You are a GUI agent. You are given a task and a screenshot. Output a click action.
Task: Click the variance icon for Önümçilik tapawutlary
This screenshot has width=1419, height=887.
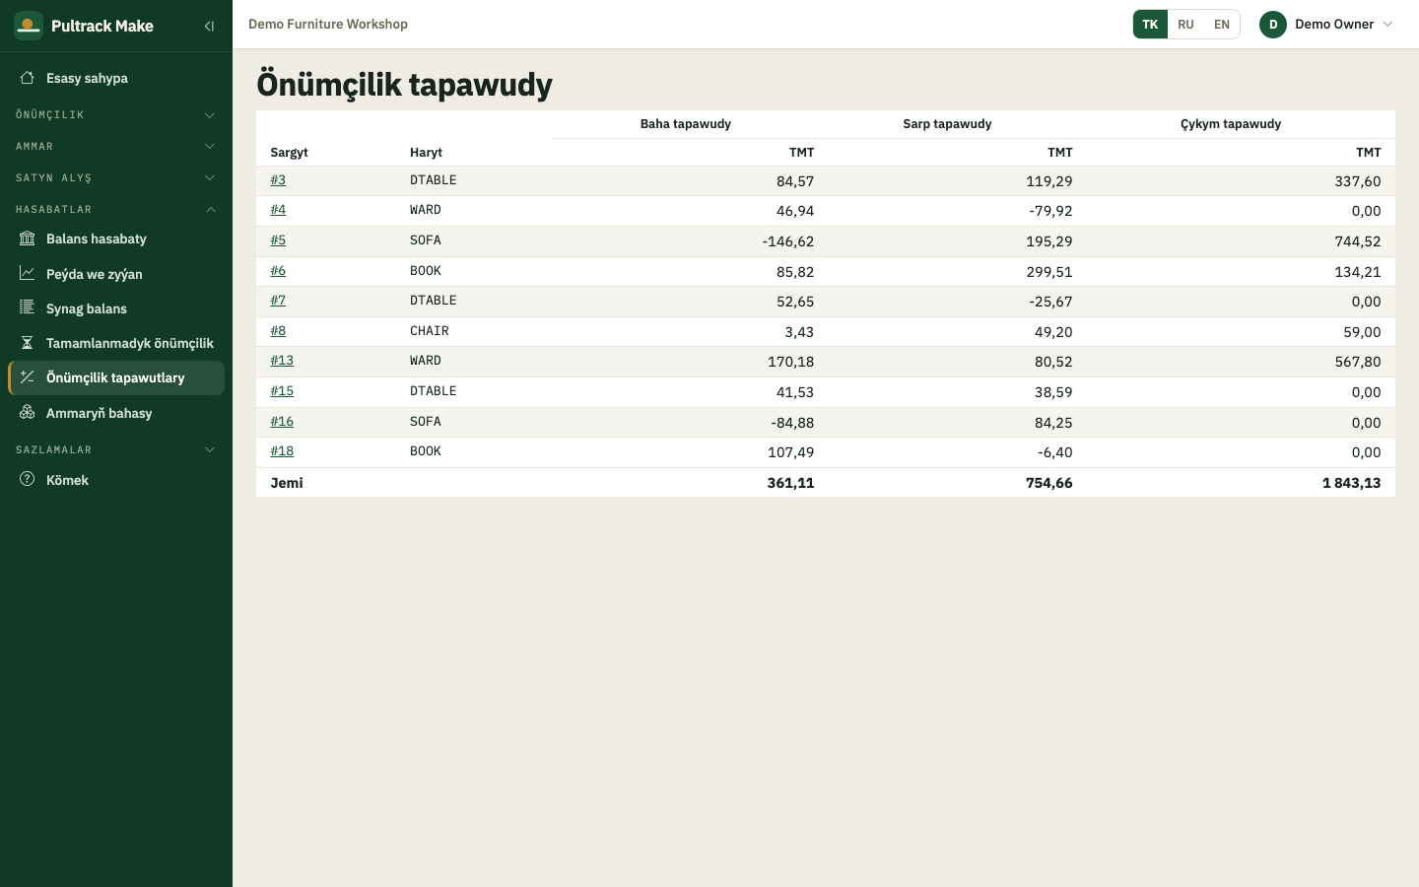(x=28, y=377)
